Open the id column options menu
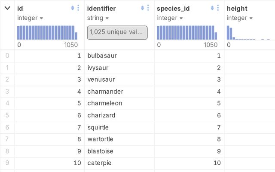 [78, 8]
